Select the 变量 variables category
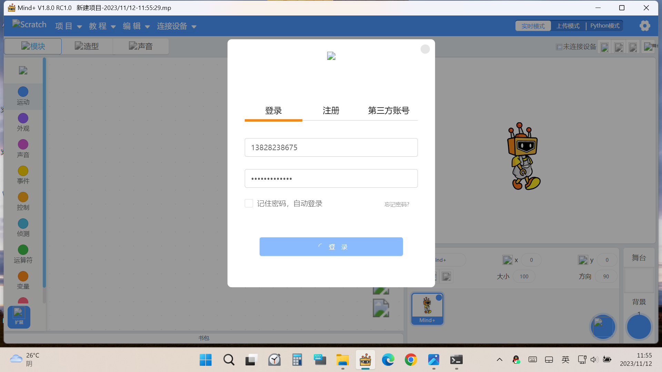Screen dimensions: 662x372 23,281
